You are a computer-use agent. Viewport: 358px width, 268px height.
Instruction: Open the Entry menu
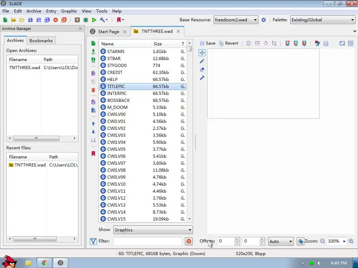tap(51, 11)
